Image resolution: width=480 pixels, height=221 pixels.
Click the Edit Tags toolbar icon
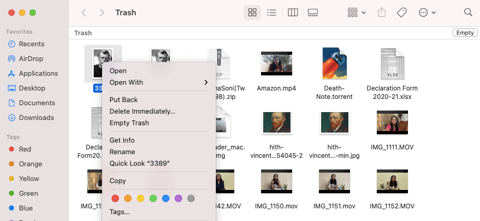click(402, 13)
